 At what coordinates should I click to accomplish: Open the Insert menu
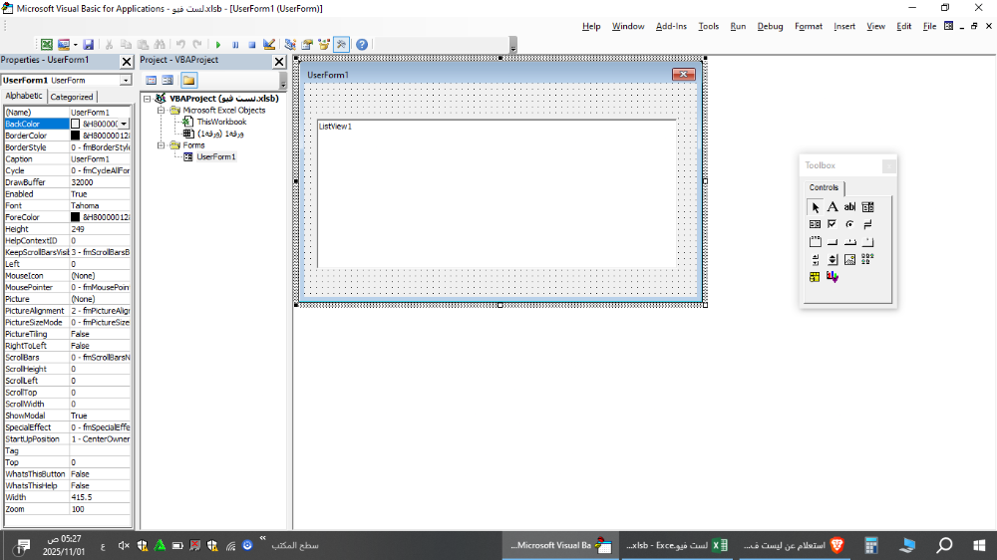(843, 26)
